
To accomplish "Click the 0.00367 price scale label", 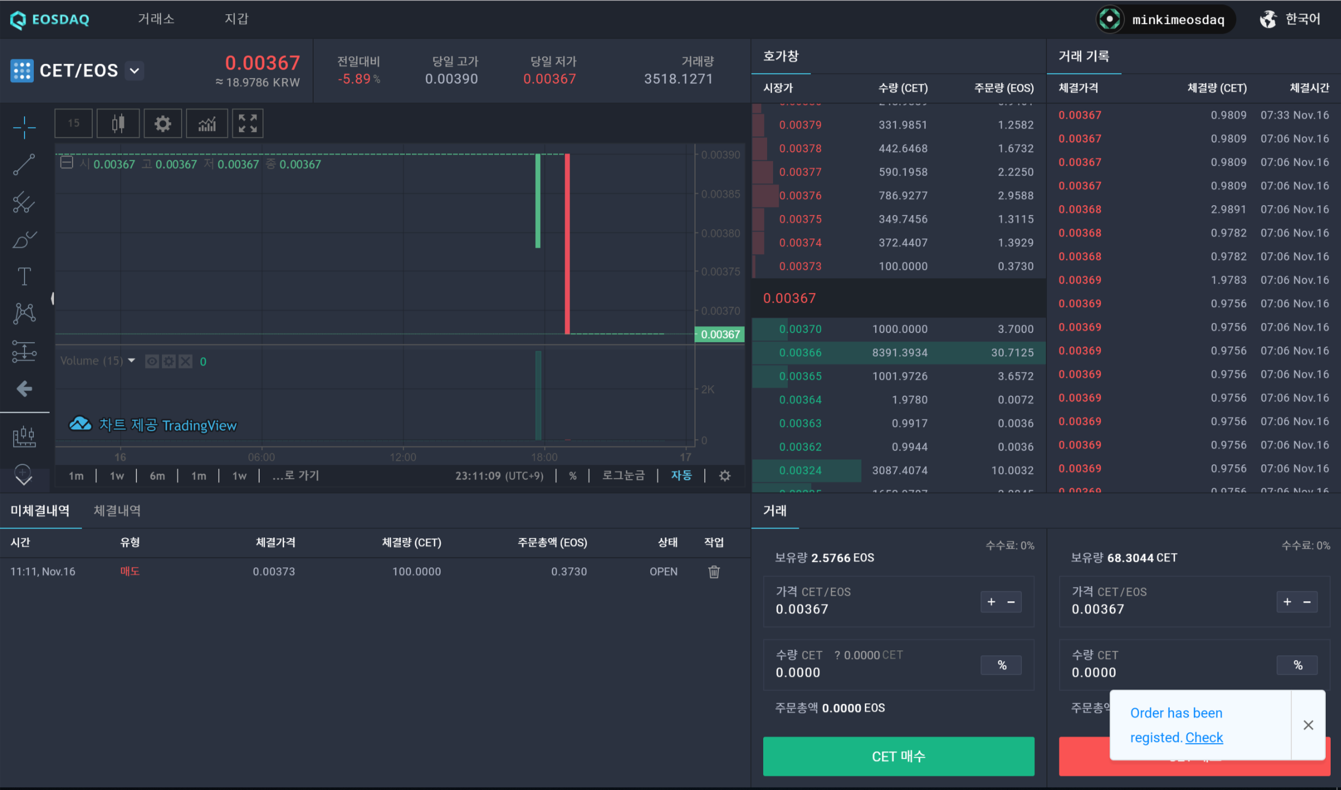I will pyautogui.click(x=720, y=334).
